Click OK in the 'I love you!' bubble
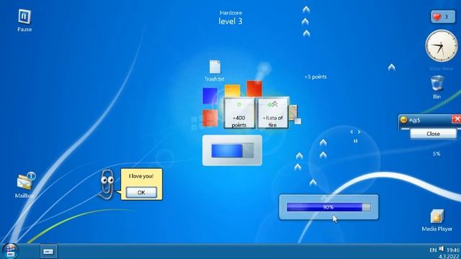Viewport: 461px width, 259px height. point(141,192)
